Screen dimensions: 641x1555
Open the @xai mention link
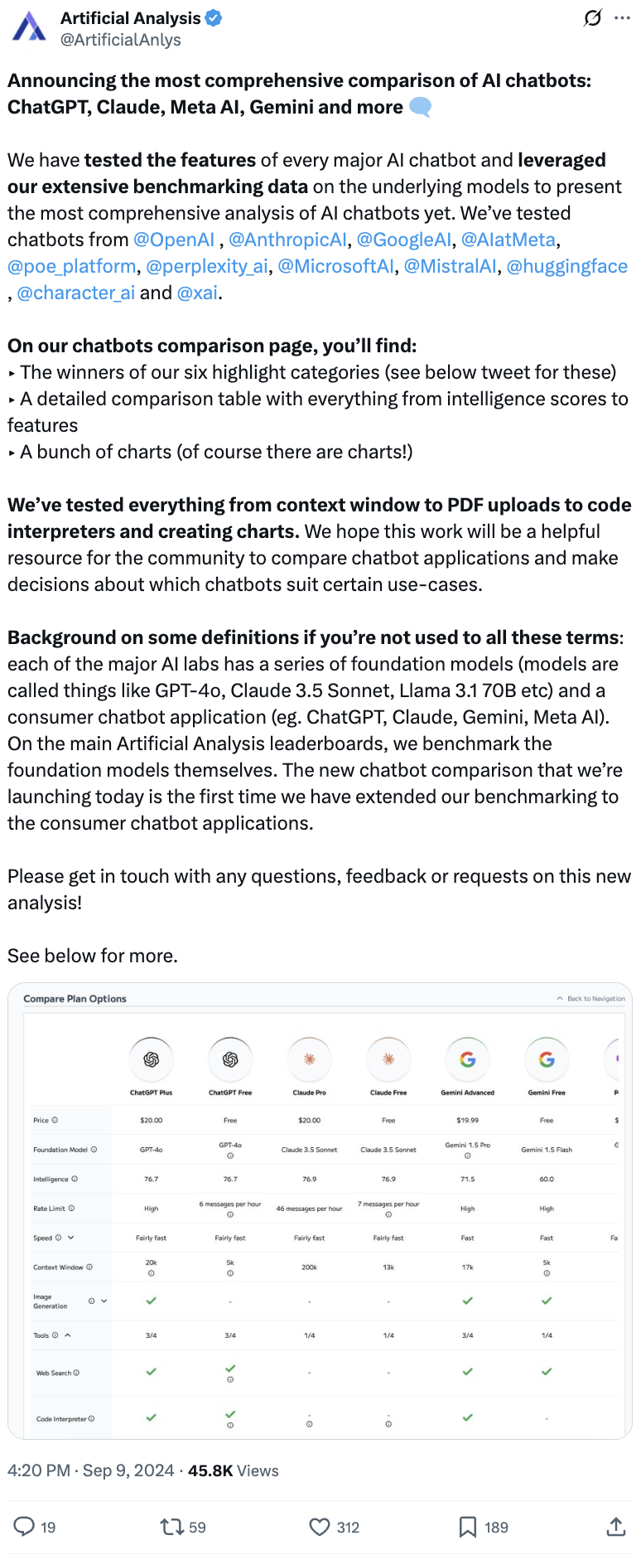197,293
